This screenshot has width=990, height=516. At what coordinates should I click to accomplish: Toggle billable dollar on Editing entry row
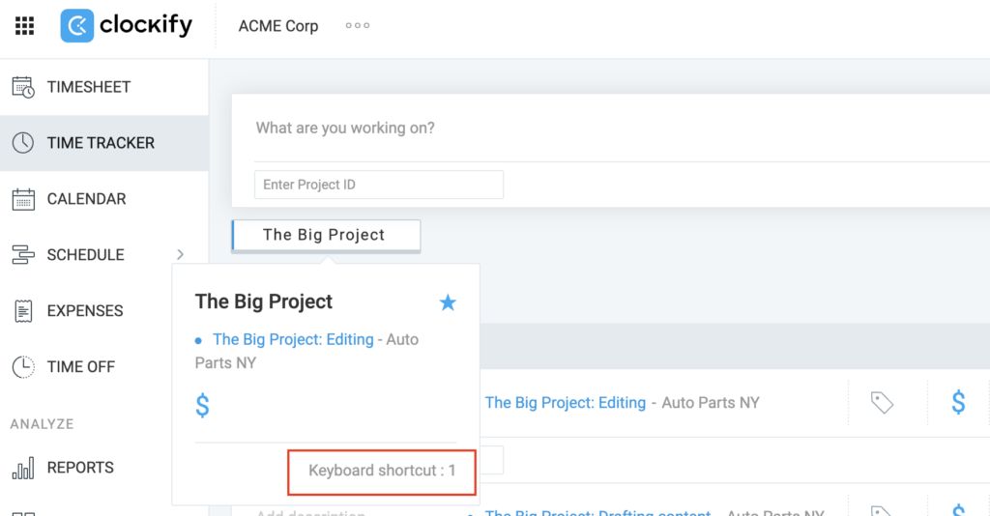coord(958,402)
